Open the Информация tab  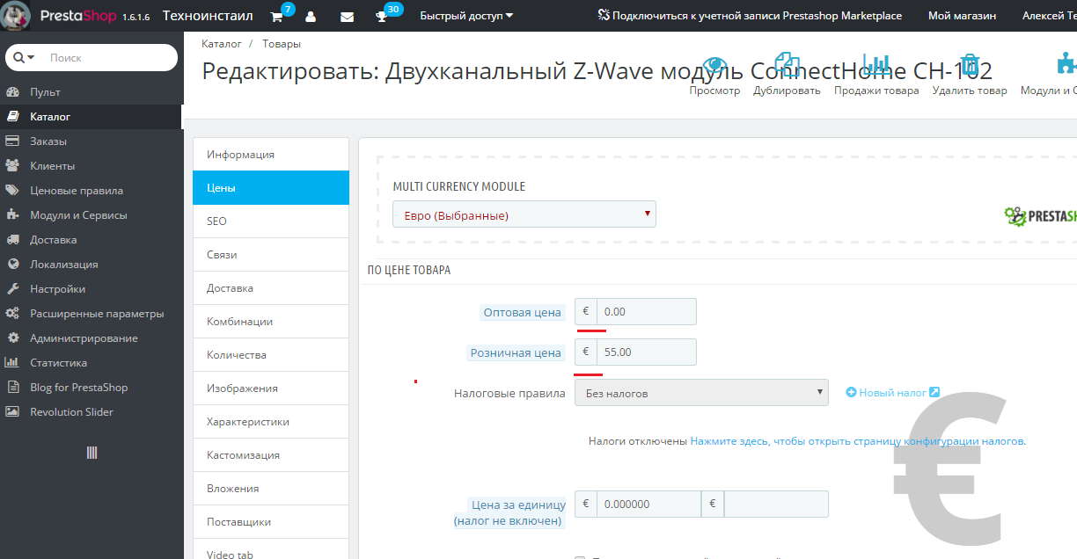point(271,155)
